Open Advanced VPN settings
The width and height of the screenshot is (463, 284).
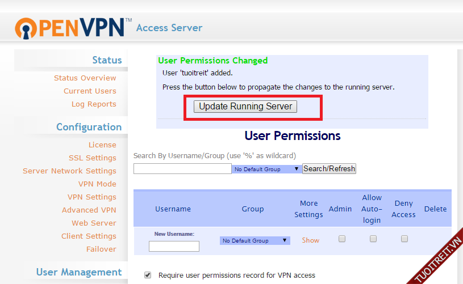click(x=89, y=210)
